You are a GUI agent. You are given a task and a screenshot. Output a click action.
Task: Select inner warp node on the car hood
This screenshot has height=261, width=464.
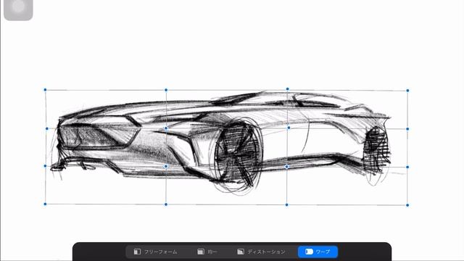[166, 128]
